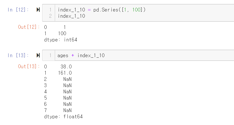Click the output value 1 in Out[12] row 0
Image resolution: width=234 pixels, height=125 pixels.
click(x=65, y=27)
